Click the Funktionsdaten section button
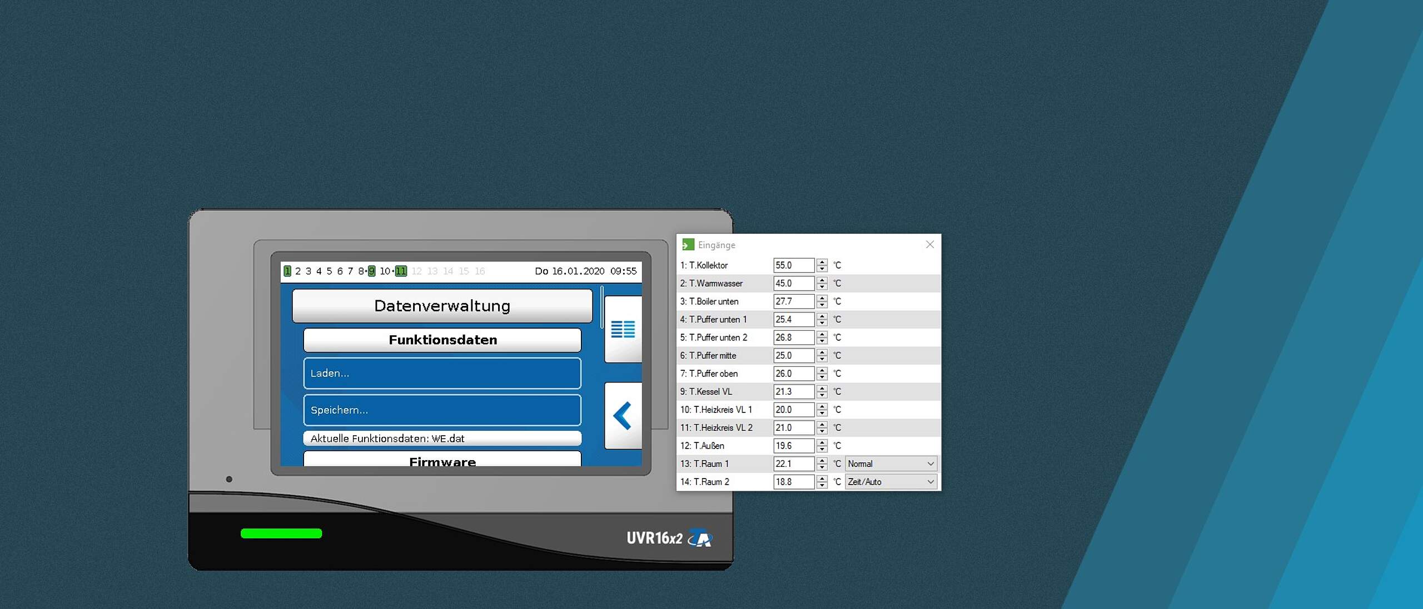Screen dimensions: 1423x609 tap(442, 340)
